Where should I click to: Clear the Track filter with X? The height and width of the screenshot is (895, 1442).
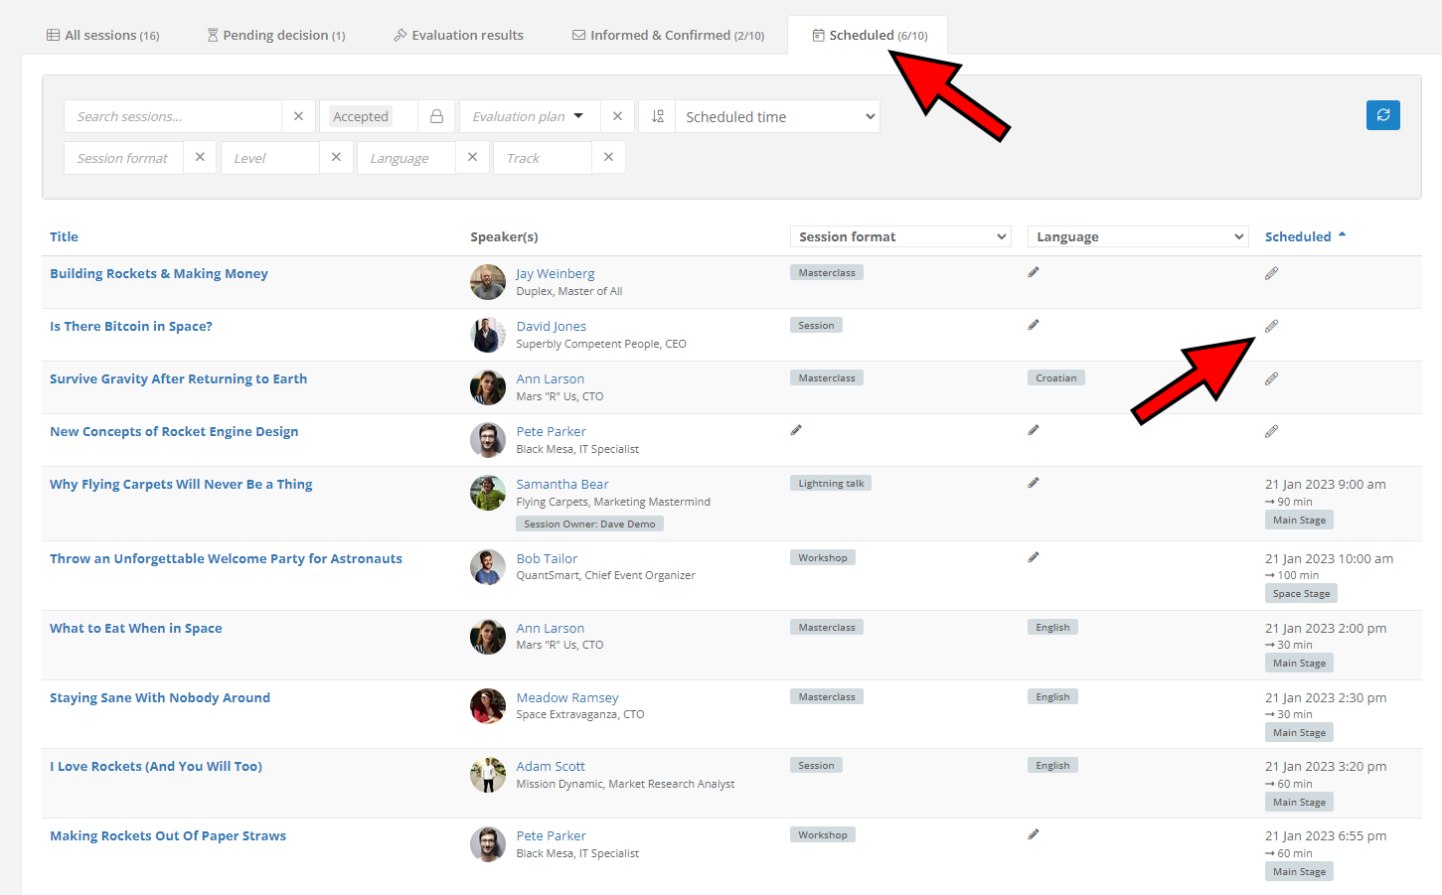[x=608, y=157]
